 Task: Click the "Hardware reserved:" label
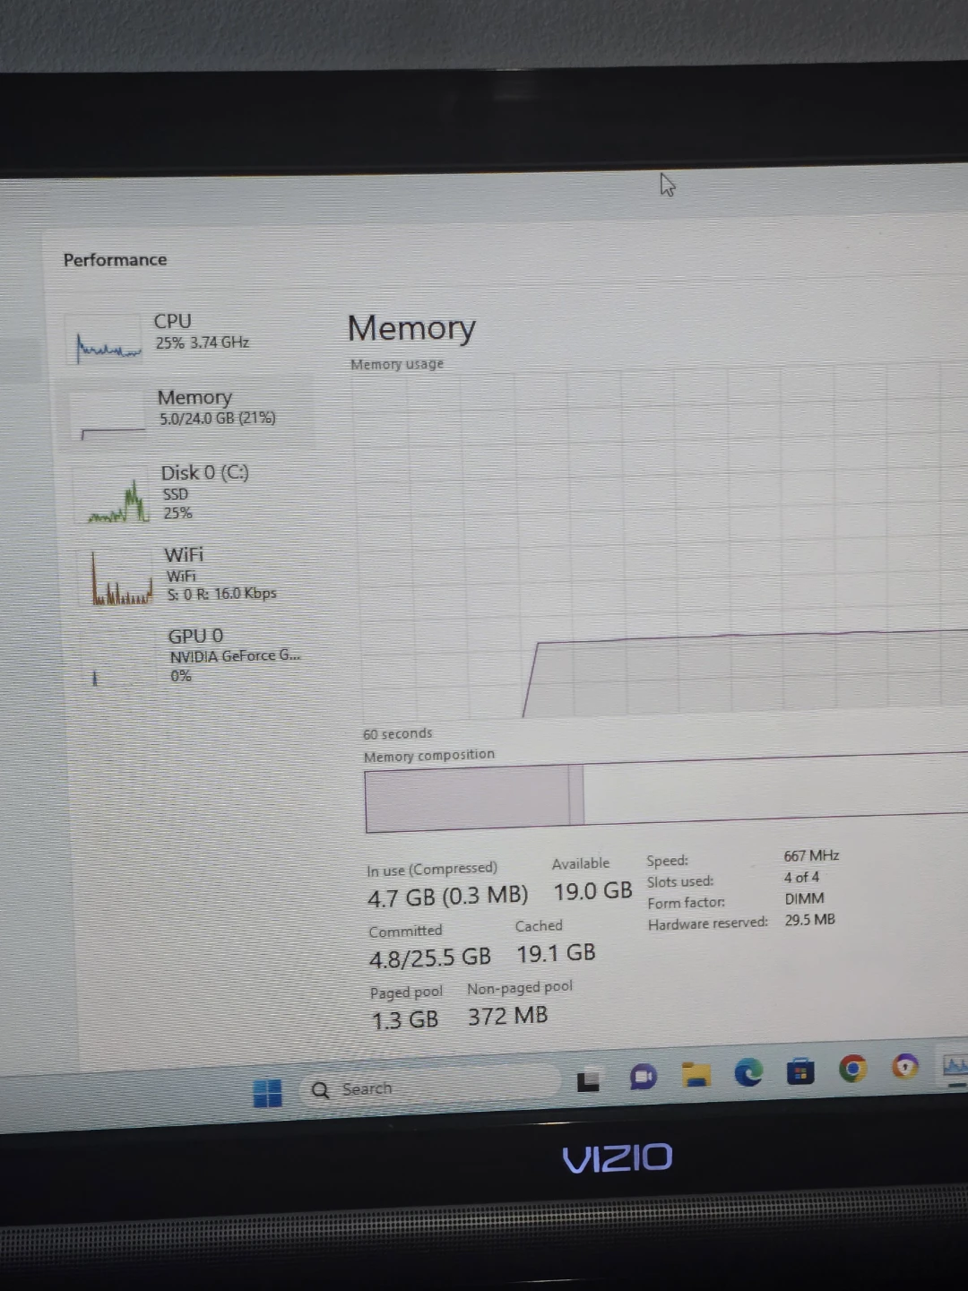click(x=707, y=923)
